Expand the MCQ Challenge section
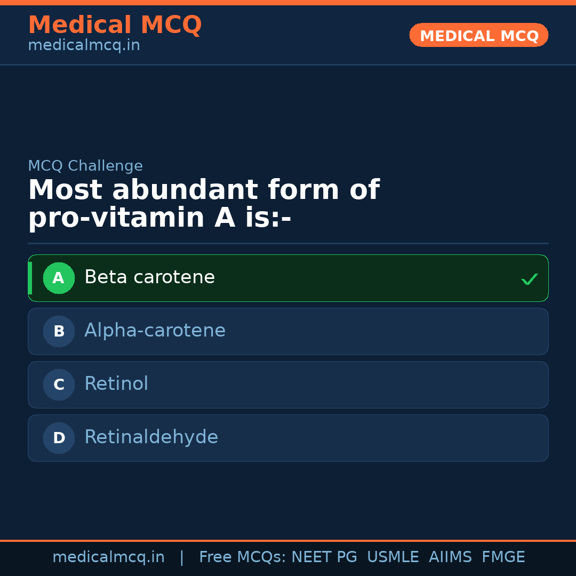The height and width of the screenshot is (576, 576). point(85,166)
